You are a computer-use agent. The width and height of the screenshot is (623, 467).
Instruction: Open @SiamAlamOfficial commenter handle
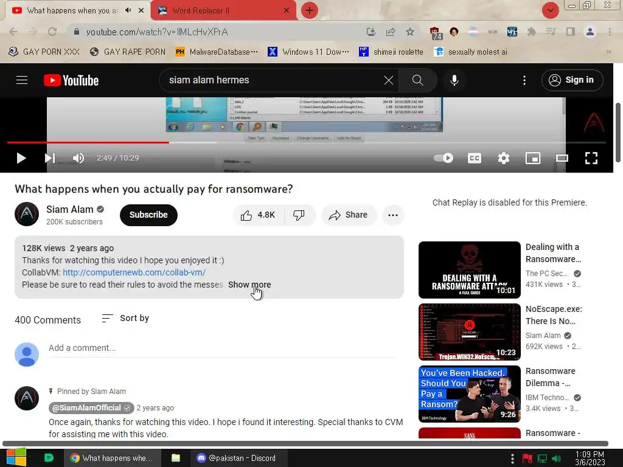(x=91, y=408)
